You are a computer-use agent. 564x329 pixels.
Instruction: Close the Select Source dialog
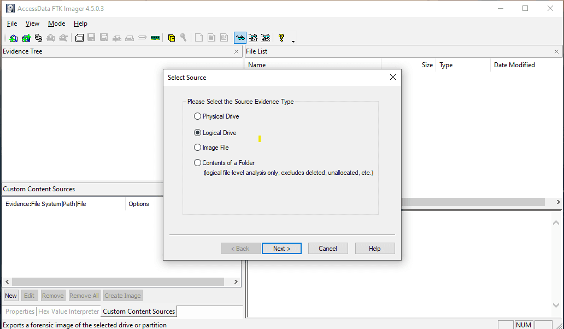pyautogui.click(x=393, y=77)
